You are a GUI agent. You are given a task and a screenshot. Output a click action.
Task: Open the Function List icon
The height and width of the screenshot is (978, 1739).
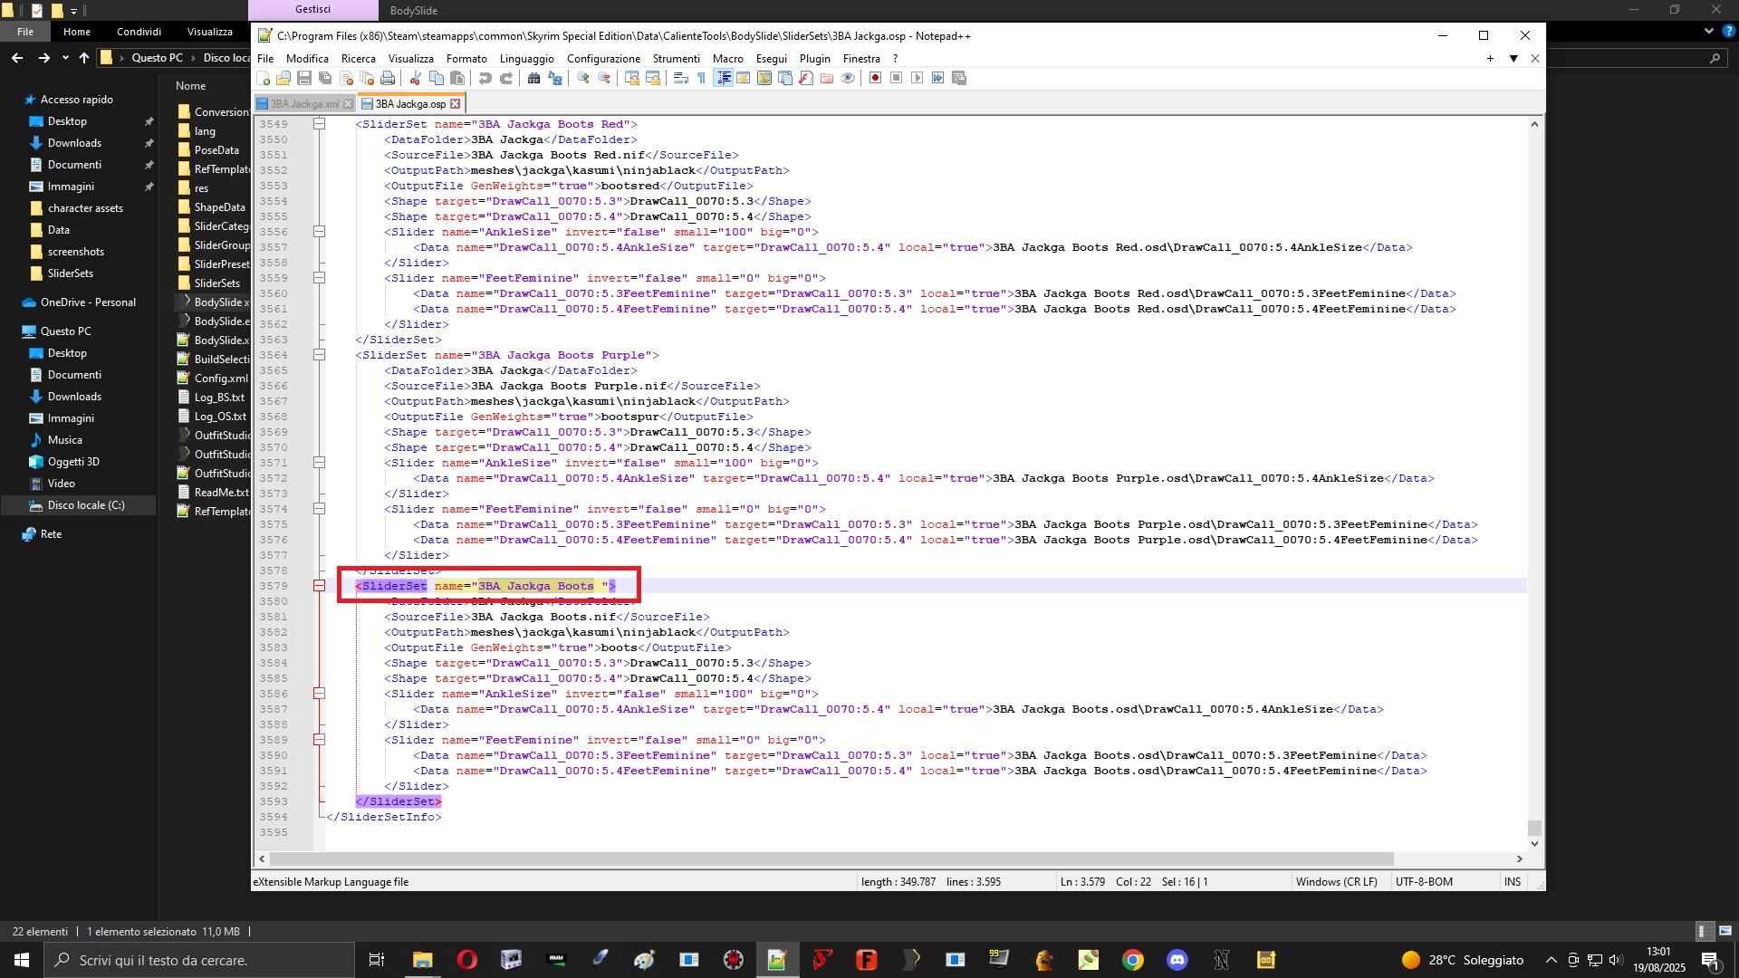(806, 78)
